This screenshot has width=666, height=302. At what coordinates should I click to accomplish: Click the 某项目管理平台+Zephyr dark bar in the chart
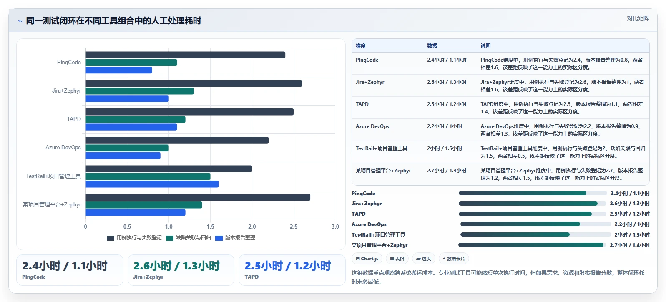[198, 197]
